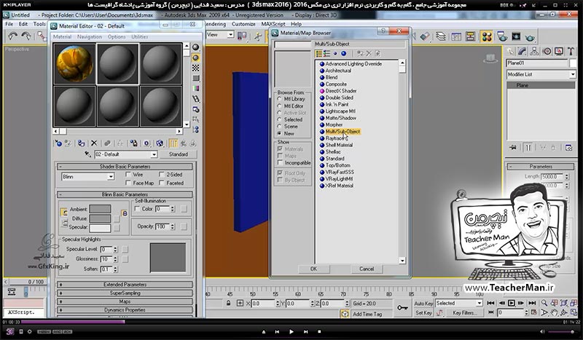Viewport: 583px width, 340px height.
Task: Select the Selected radio in Browse From
Action: pyautogui.click(x=279, y=119)
